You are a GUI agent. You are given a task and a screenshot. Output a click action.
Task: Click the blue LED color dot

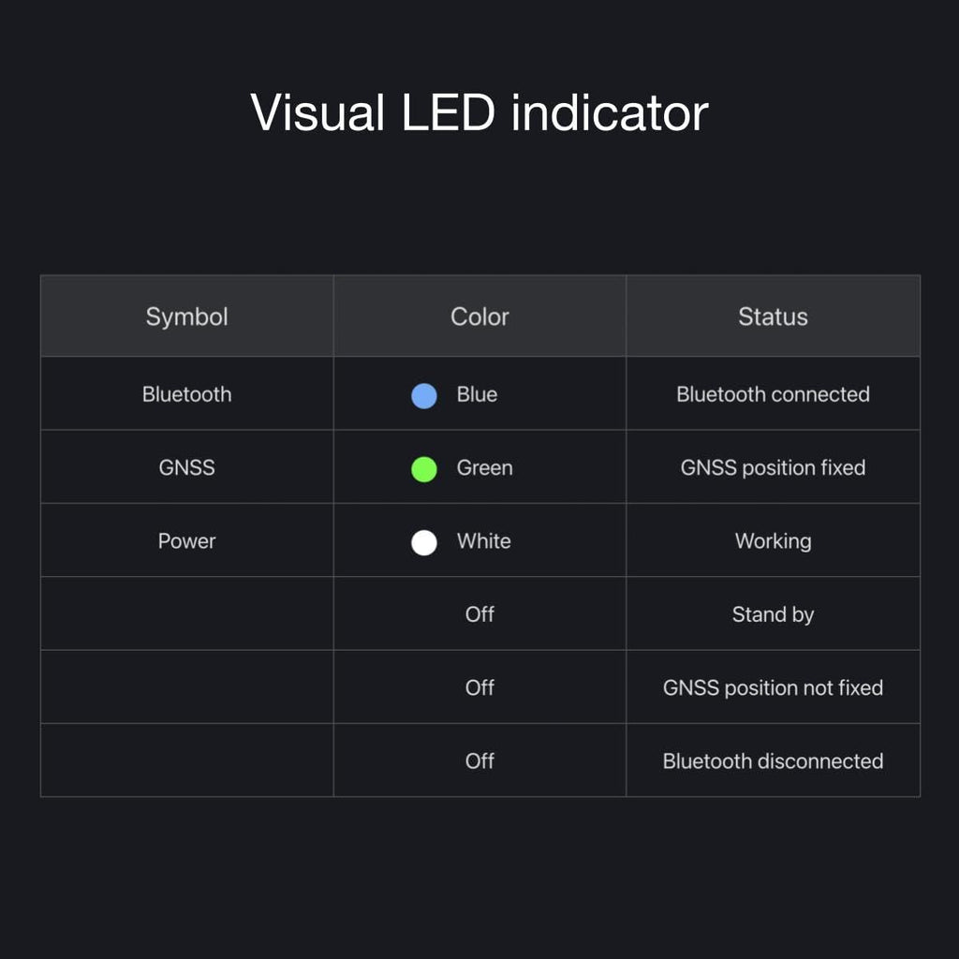pyautogui.click(x=424, y=395)
